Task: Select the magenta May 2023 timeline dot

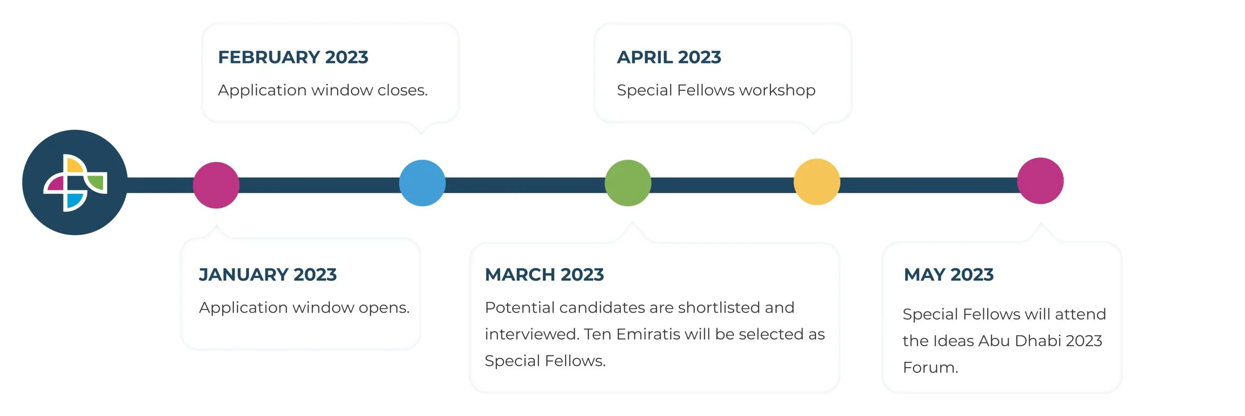Action: [1040, 181]
